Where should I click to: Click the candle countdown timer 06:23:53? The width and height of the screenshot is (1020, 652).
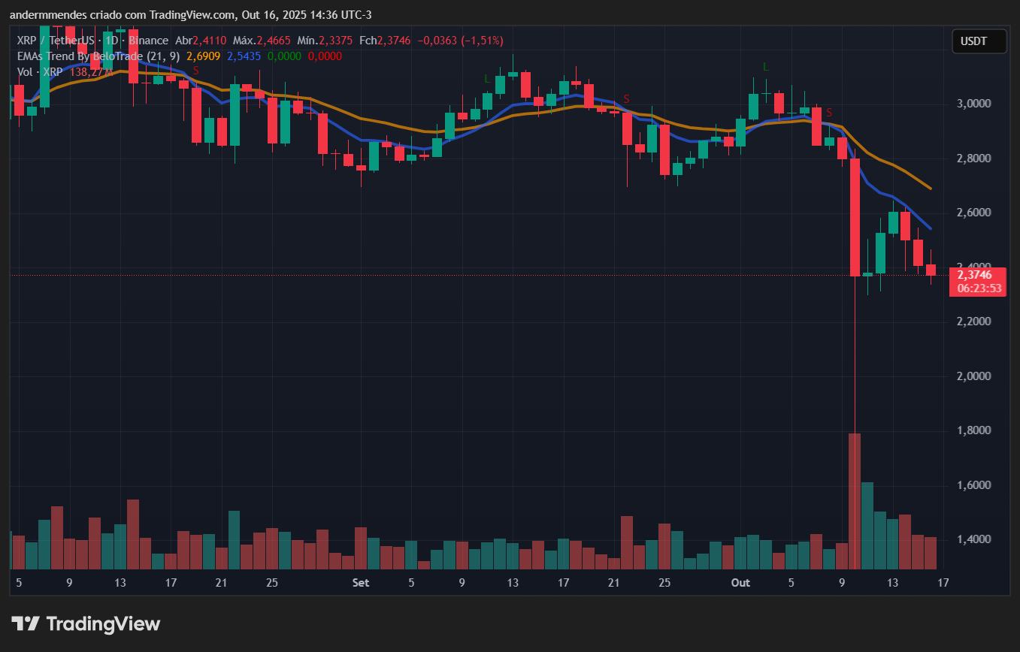(x=978, y=288)
